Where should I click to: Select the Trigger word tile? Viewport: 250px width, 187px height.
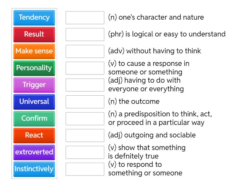coord(34,85)
